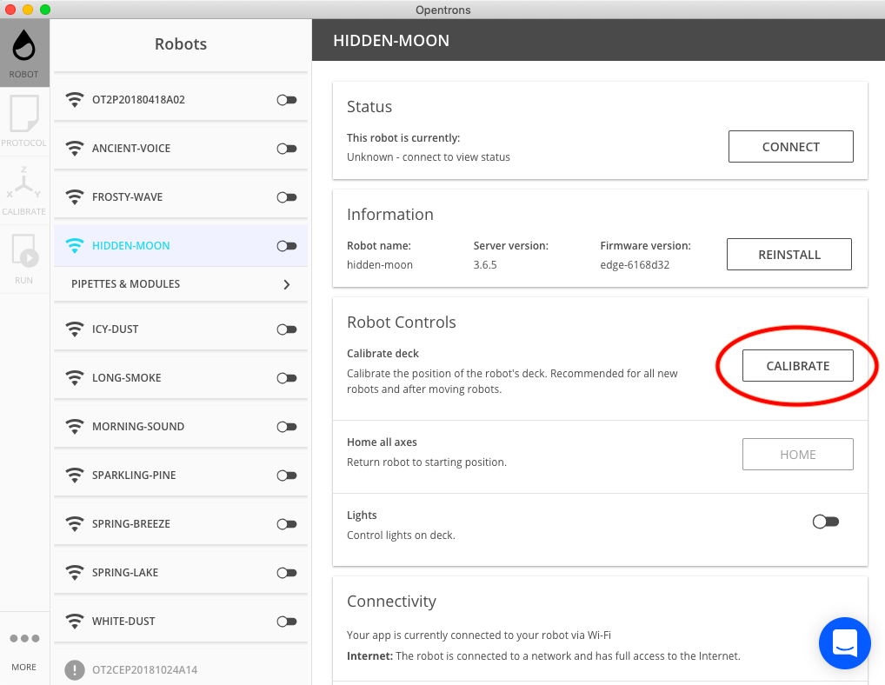Click the blue Wi-Fi icon next to HIDDEN-MOON
885x685 pixels.
point(75,245)
